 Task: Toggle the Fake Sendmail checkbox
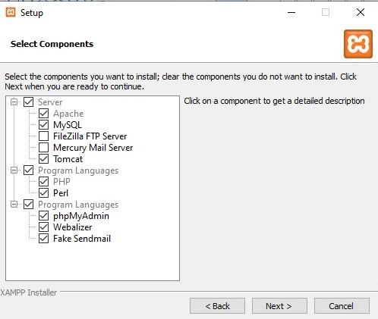[44, 239]
